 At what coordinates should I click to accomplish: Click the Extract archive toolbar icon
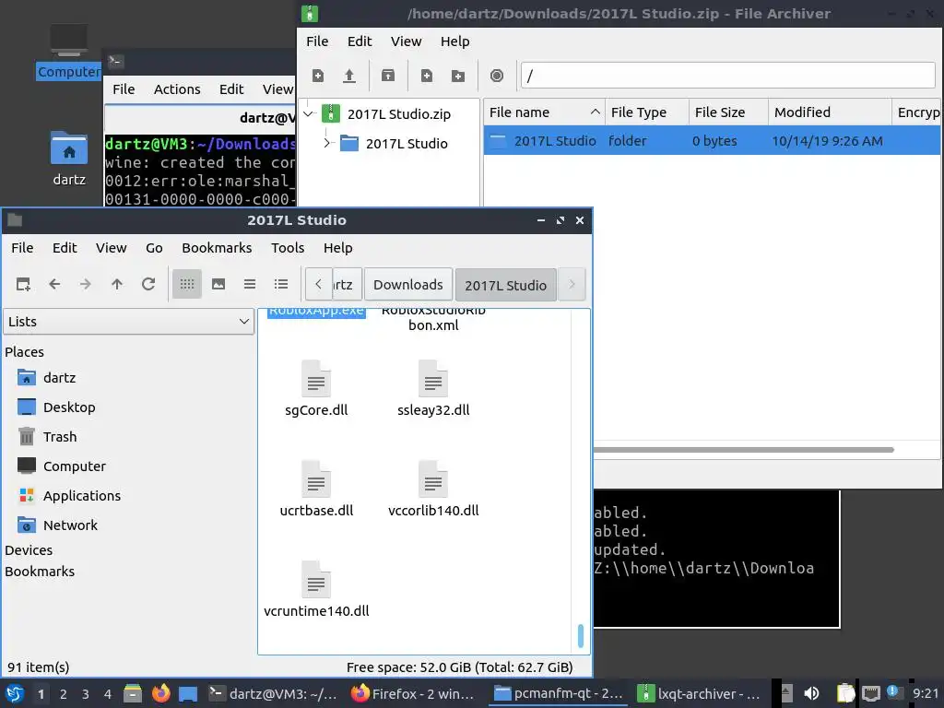pos(388,76)
